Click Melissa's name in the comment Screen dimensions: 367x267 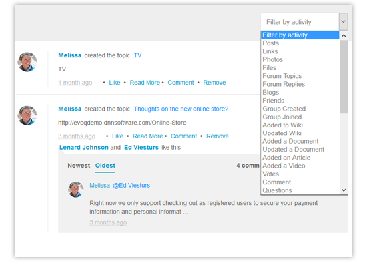tap(99, 186)
